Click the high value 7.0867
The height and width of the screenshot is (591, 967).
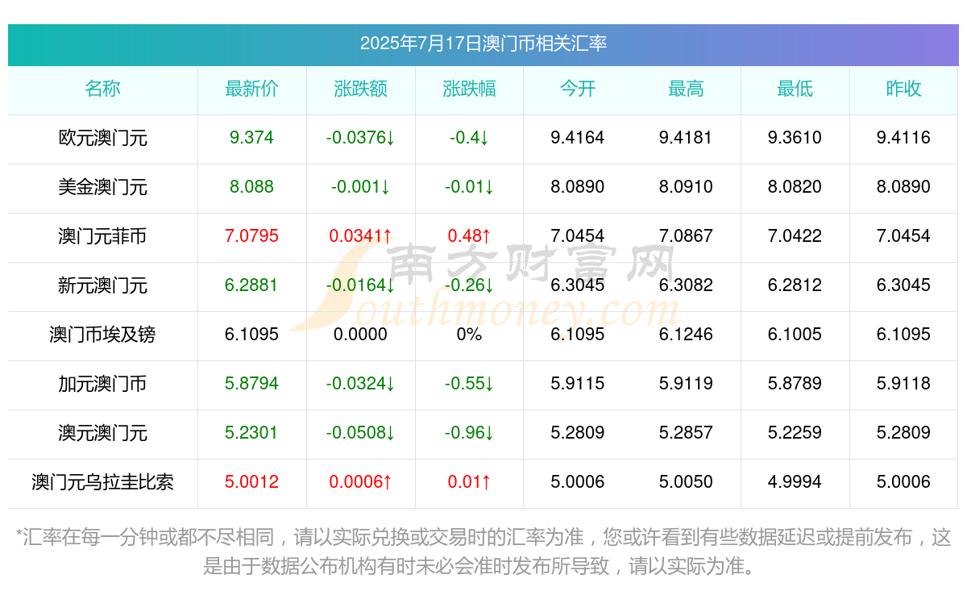[x=687, y=236]
